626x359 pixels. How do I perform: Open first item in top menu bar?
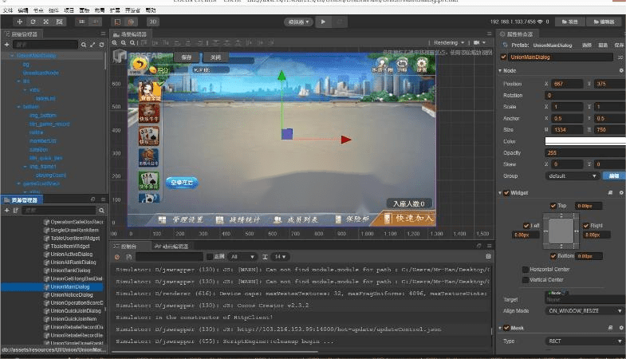pos(8,10)
